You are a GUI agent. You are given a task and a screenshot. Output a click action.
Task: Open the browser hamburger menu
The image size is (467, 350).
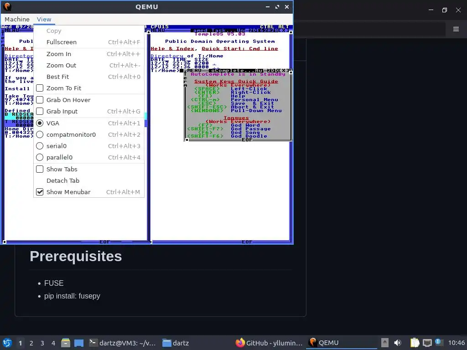(456, 29)
